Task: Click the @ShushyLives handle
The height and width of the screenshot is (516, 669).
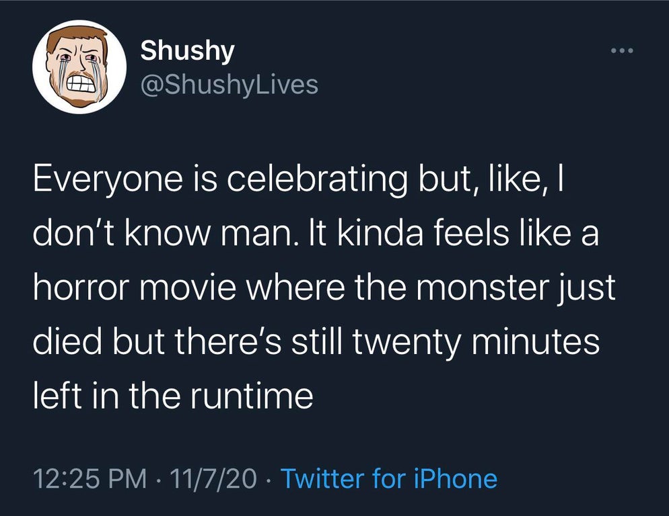Action: 229,84
